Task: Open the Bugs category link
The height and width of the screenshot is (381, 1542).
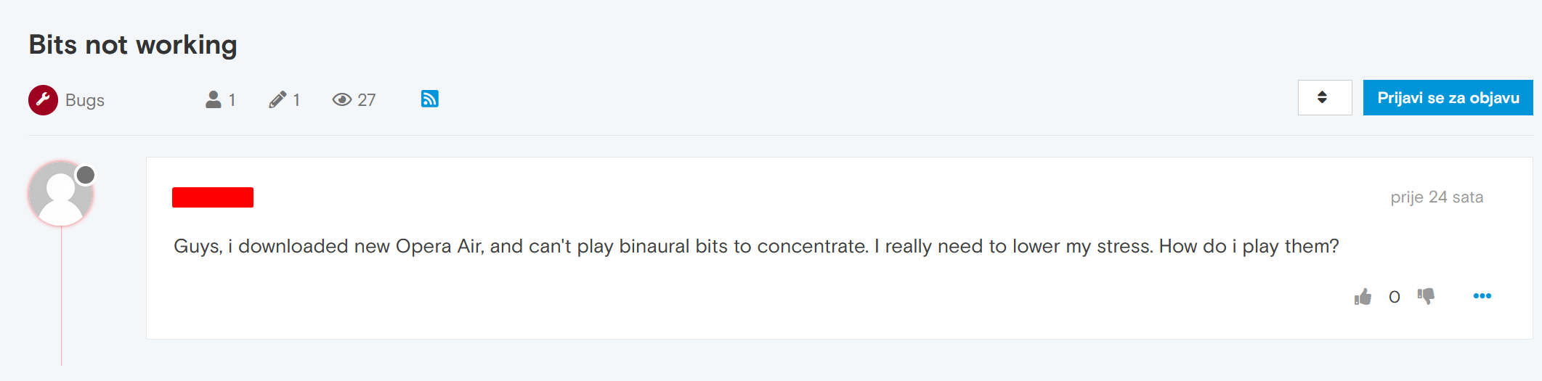Action: 85,100
